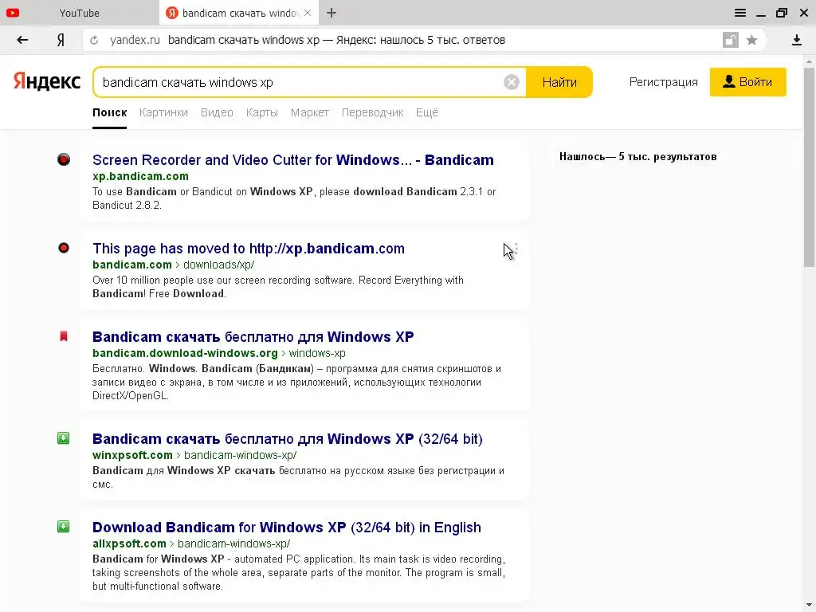Switch to Видео search
The width and height of the screenshot is (816, 612).
coord(217,112)
